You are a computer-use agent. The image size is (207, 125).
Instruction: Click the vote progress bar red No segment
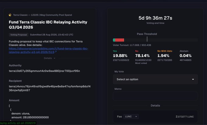click(x=120, y=40)
